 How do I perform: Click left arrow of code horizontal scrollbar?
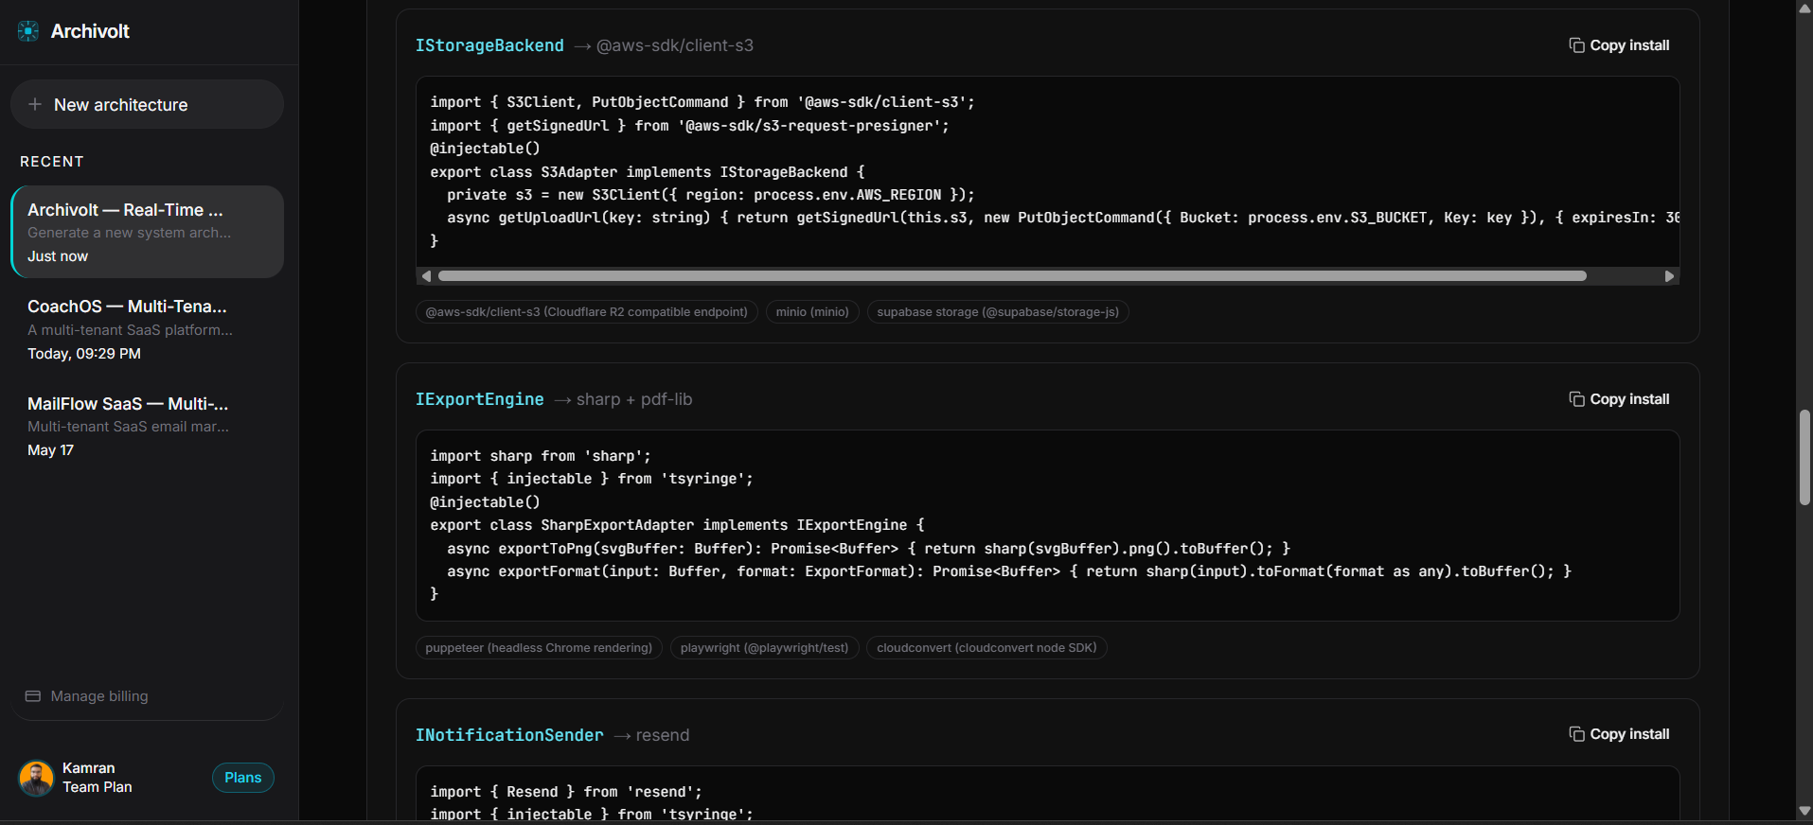coord(426,276)
